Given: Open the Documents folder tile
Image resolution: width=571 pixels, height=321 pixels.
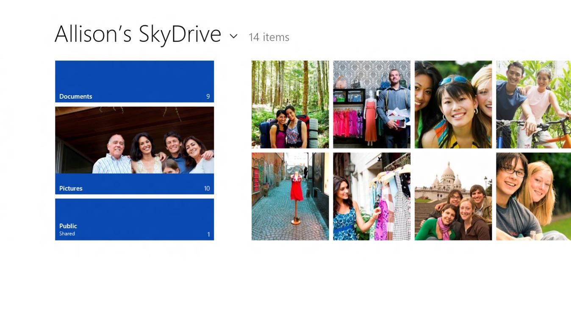Looking at the screenshot, I should [134, 81].
